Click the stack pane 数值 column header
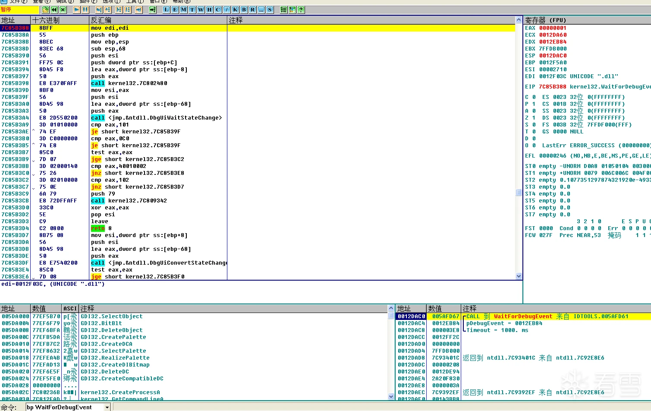Viewport: 651px width, 411px height. (x=443, y=308)
